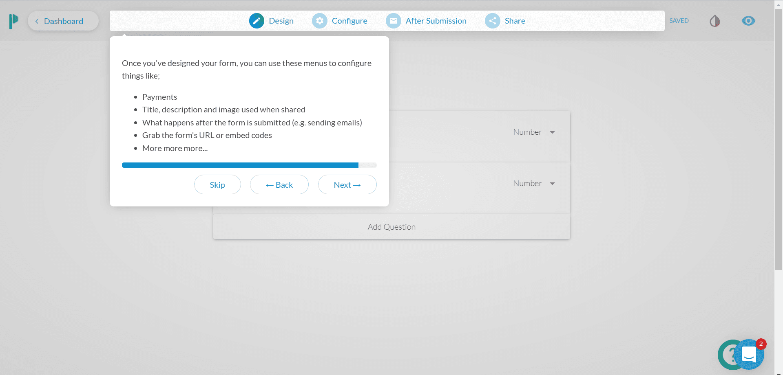The image size is (783, 375).
Task: Click 'More more more...' bullet text
Action: point(175,148)
